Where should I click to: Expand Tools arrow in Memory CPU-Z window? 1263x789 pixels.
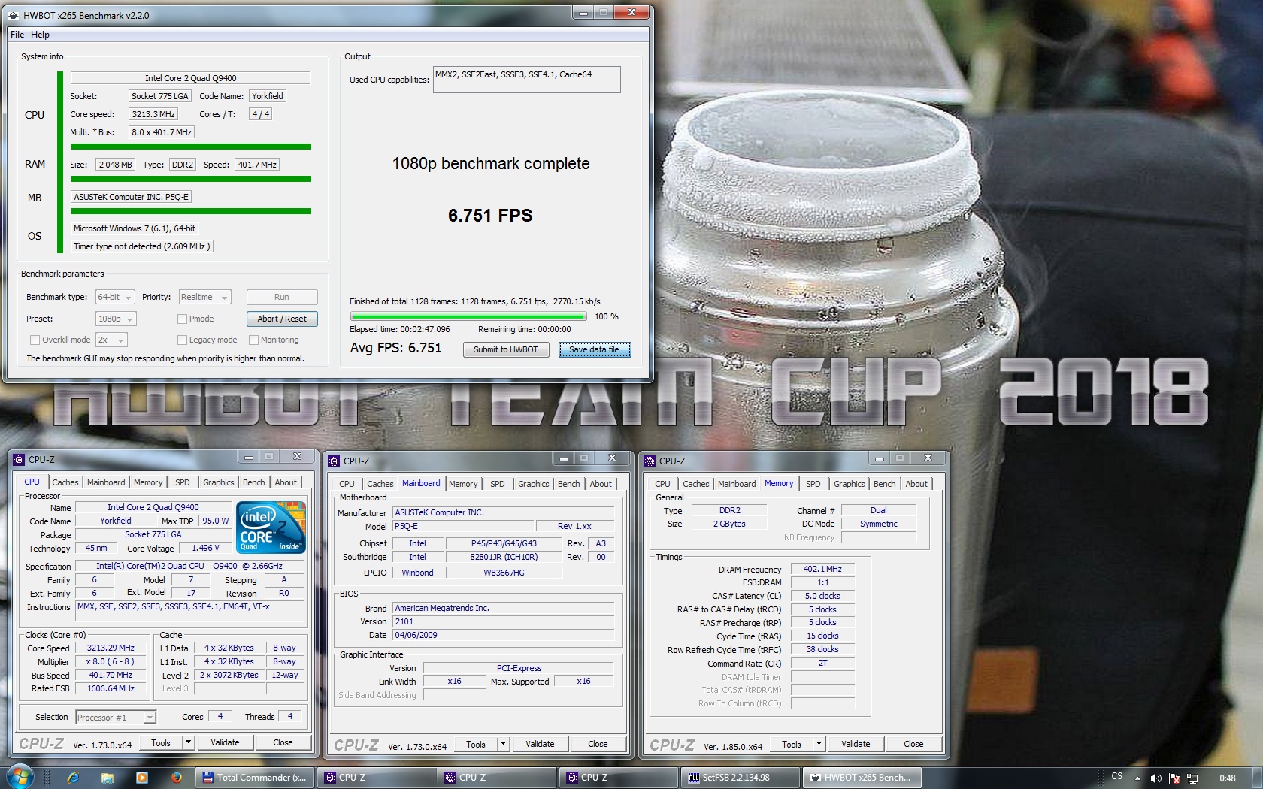819,744
